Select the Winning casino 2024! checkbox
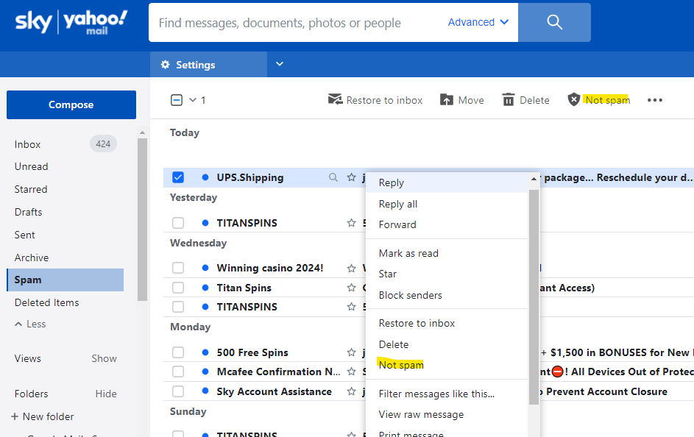694x437 pixels. [x=178, y=268]
